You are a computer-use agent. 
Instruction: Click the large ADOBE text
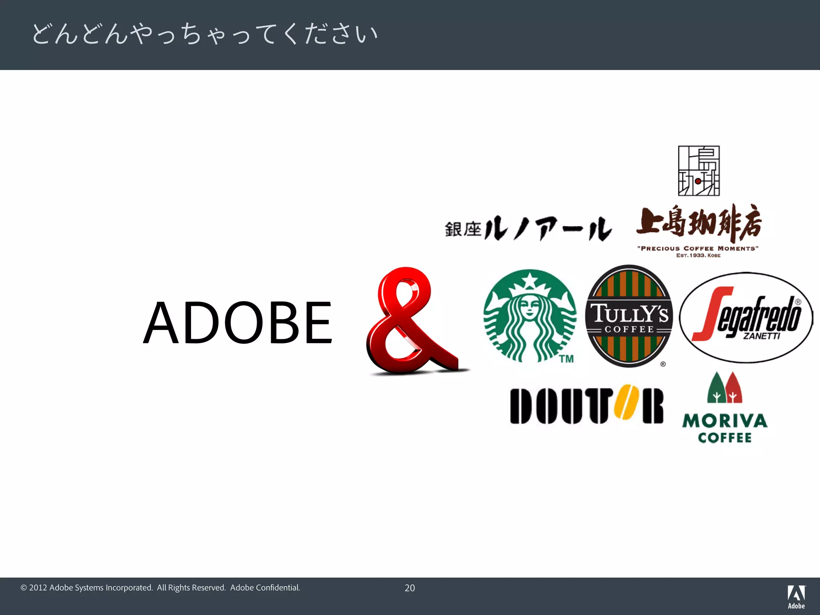[238, 323]
